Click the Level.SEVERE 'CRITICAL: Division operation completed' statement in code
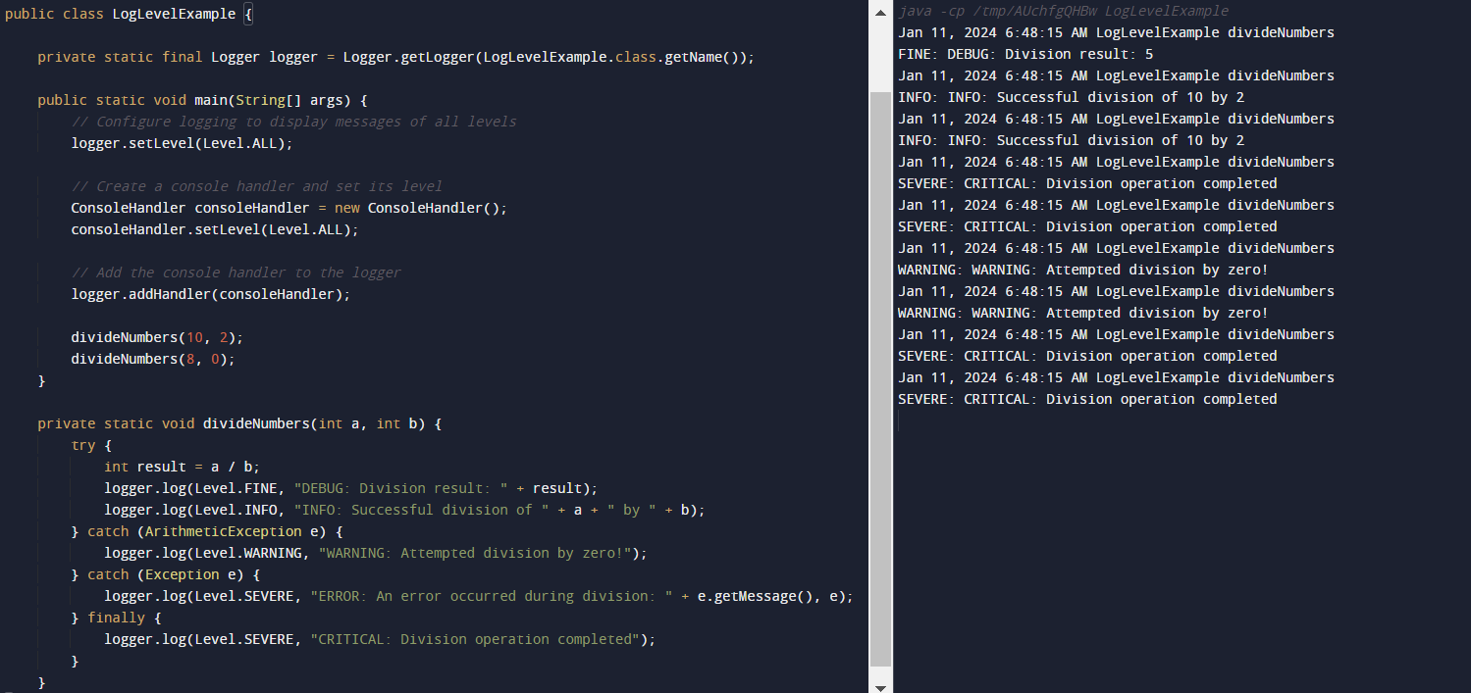The height and width of the screenshot is (693, 1471). [379, 639]
